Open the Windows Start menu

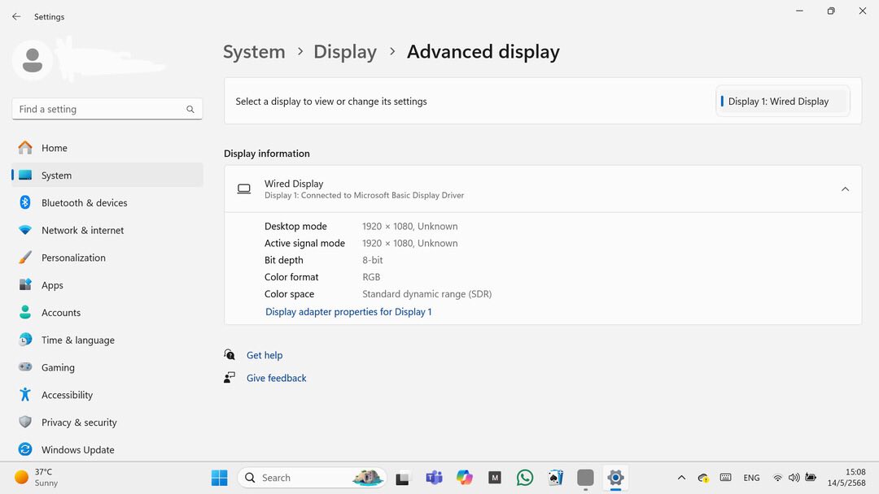219,478
